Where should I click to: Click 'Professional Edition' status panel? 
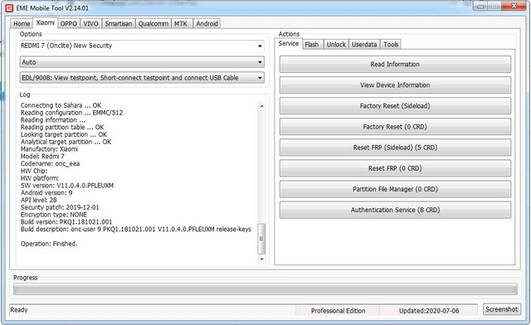coord(338,311)
